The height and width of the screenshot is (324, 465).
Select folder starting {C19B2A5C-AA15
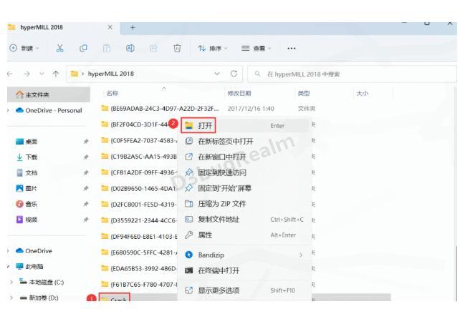[x=139, y=156]
